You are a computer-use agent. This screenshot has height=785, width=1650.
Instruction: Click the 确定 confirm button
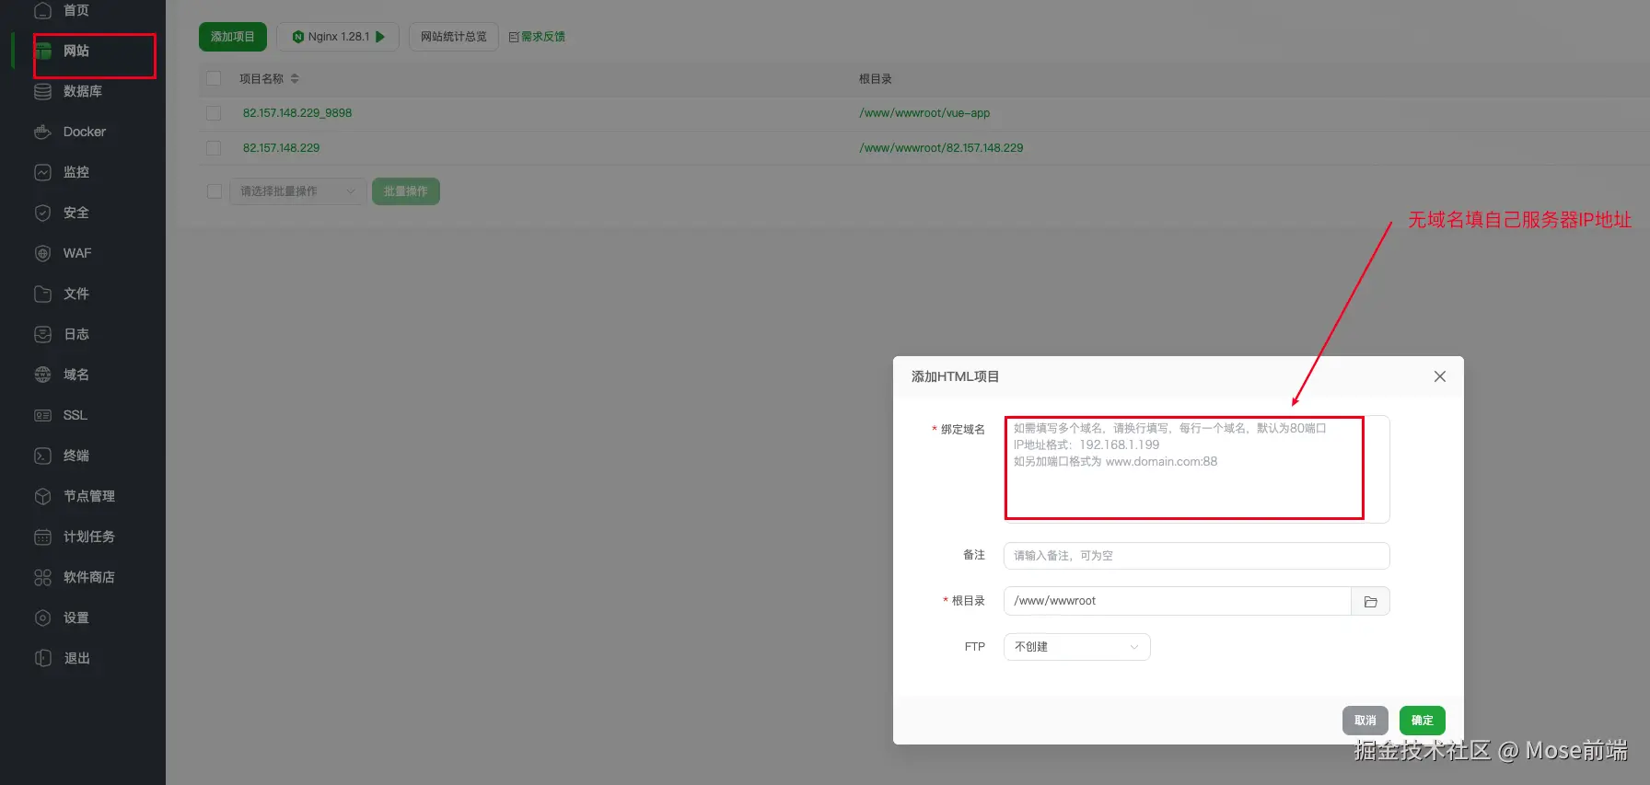click(x=1423, y=721)
